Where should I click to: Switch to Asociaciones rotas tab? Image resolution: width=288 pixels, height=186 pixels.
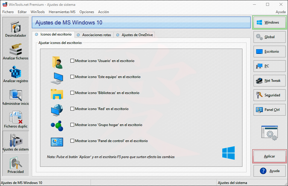94,35
